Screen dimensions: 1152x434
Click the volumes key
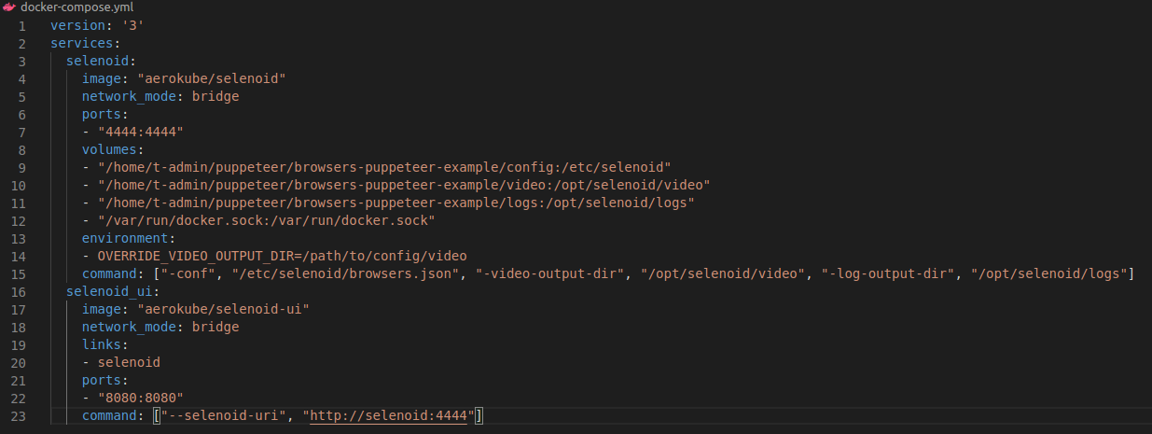pyautogui.click(x=109, y=149)
